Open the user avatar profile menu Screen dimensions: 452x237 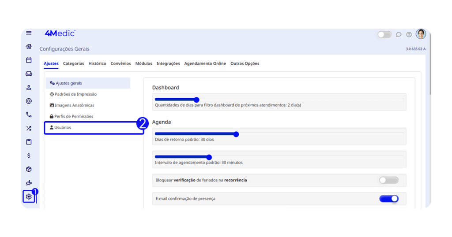(421, 34)
